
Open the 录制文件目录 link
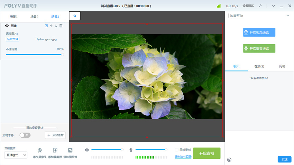[x=183, y=157]
